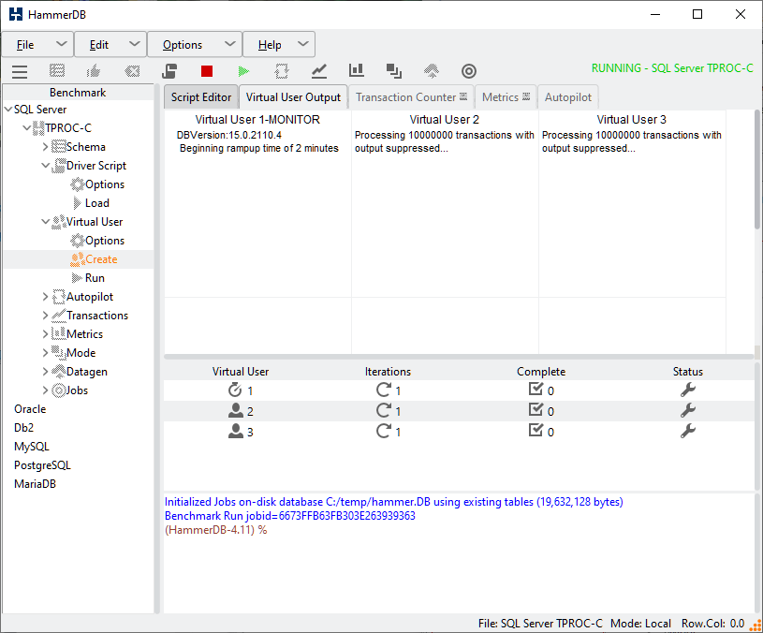Click the datagen toolbar icon
Image resolution: width=763 pixels, height=633 pixels.
pyautogui.click(x=432, y=71)
